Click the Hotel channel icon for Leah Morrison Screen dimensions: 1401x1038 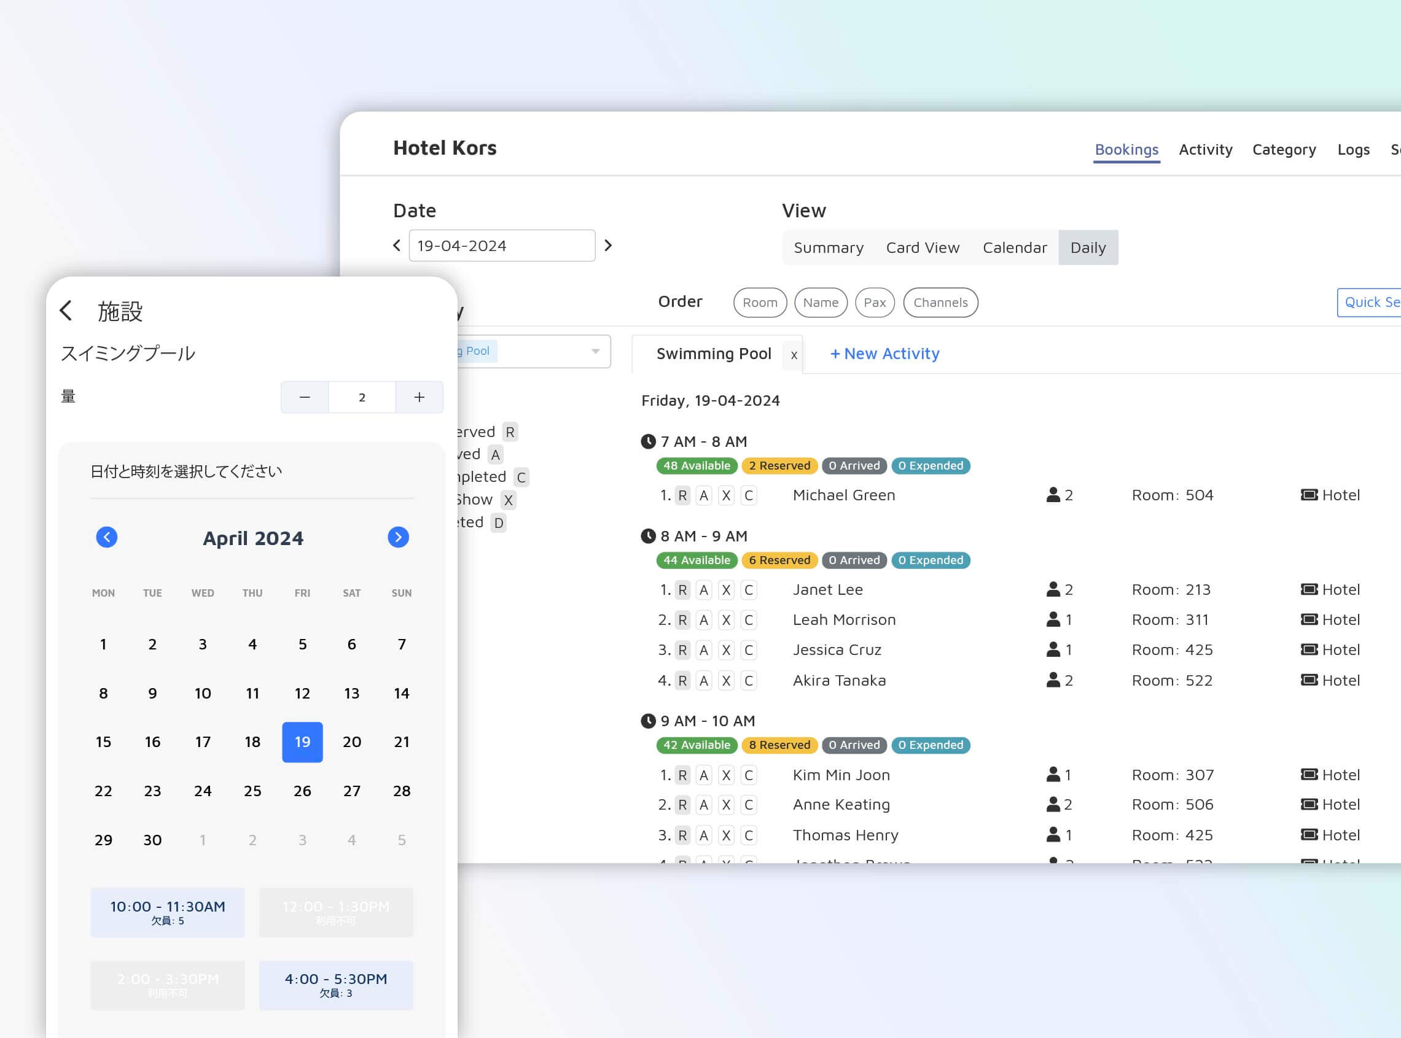coord(1309,619)
